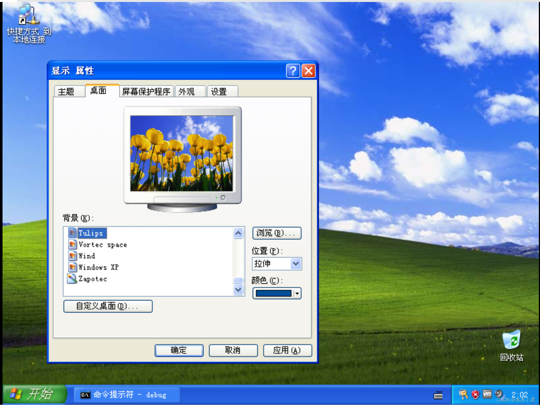Viewport: 540px width, 405px height.
Task: Select Wind in the background list
Action: 87,256
